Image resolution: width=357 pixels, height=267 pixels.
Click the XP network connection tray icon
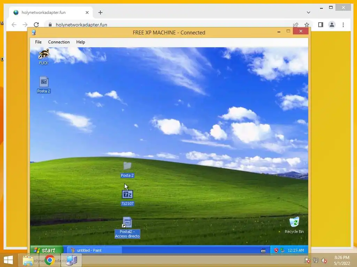click(282, 250)
